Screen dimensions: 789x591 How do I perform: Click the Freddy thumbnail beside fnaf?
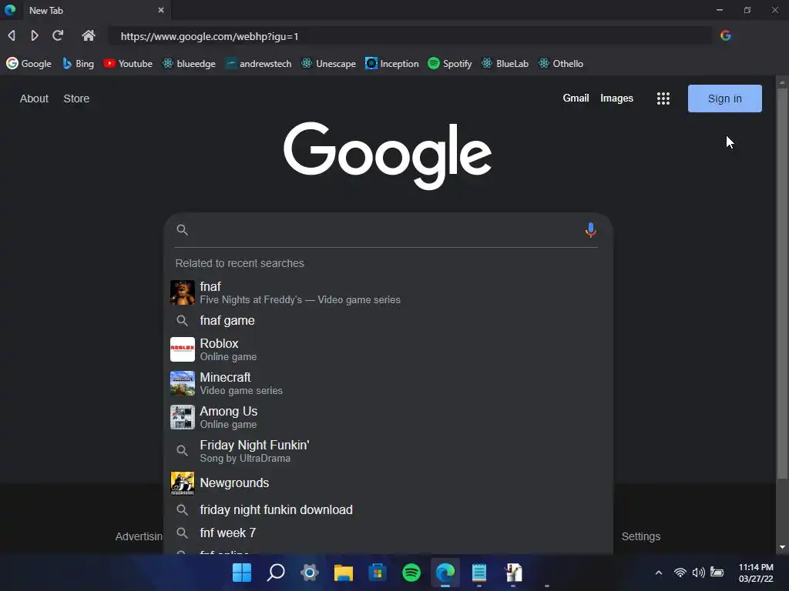point(182,292)
